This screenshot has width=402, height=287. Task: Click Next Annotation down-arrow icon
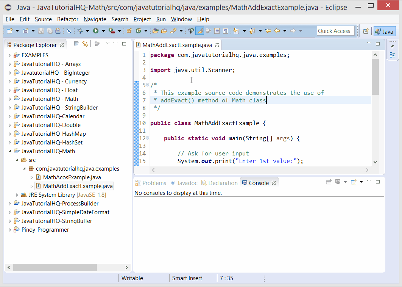click(x=236, y=31)
